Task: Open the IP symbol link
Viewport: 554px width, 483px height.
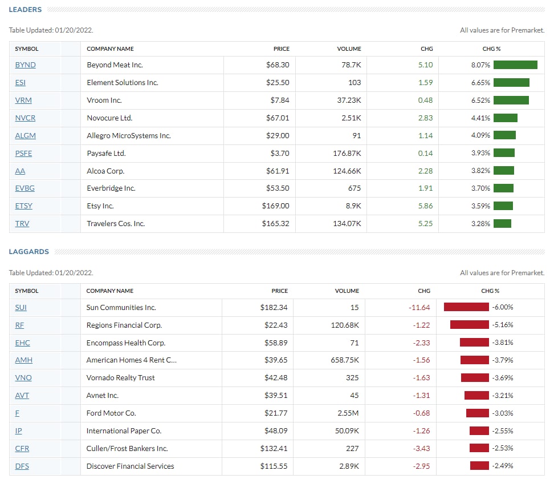Action: pos(18,431)
